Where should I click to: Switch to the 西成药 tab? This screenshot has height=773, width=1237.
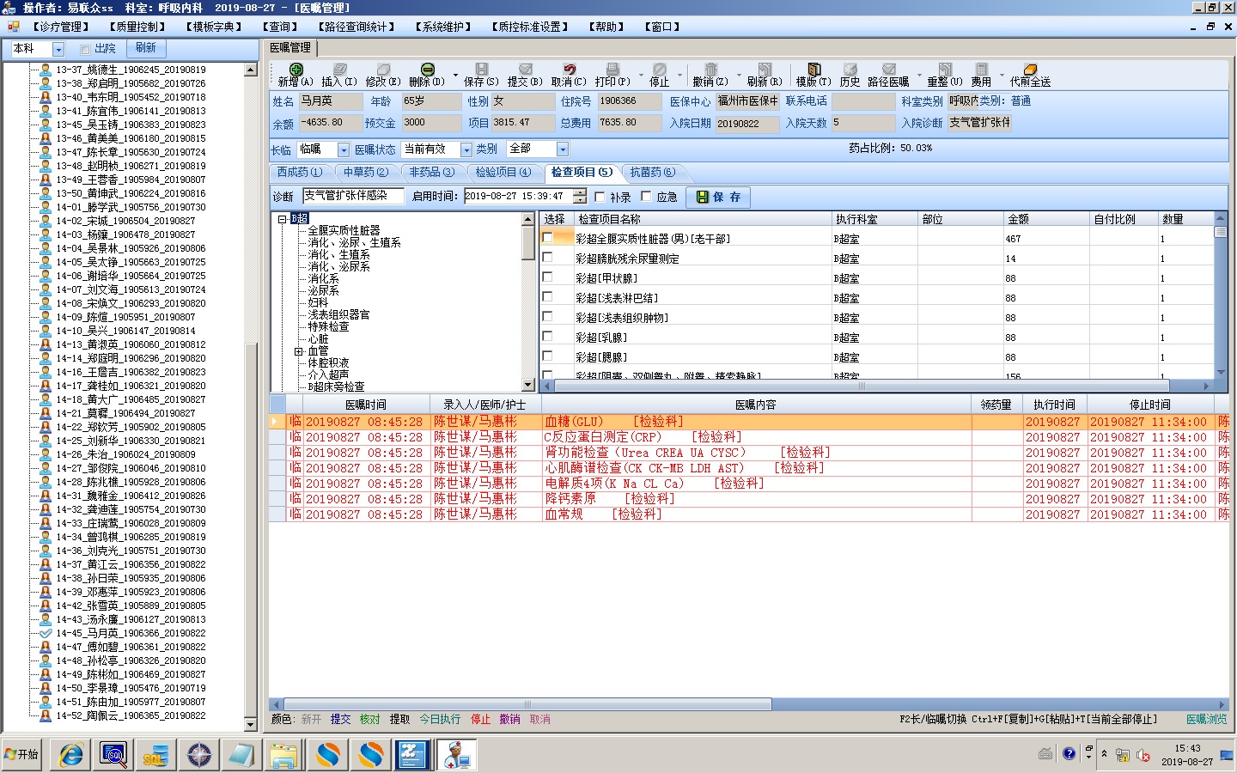coord(300,172)
